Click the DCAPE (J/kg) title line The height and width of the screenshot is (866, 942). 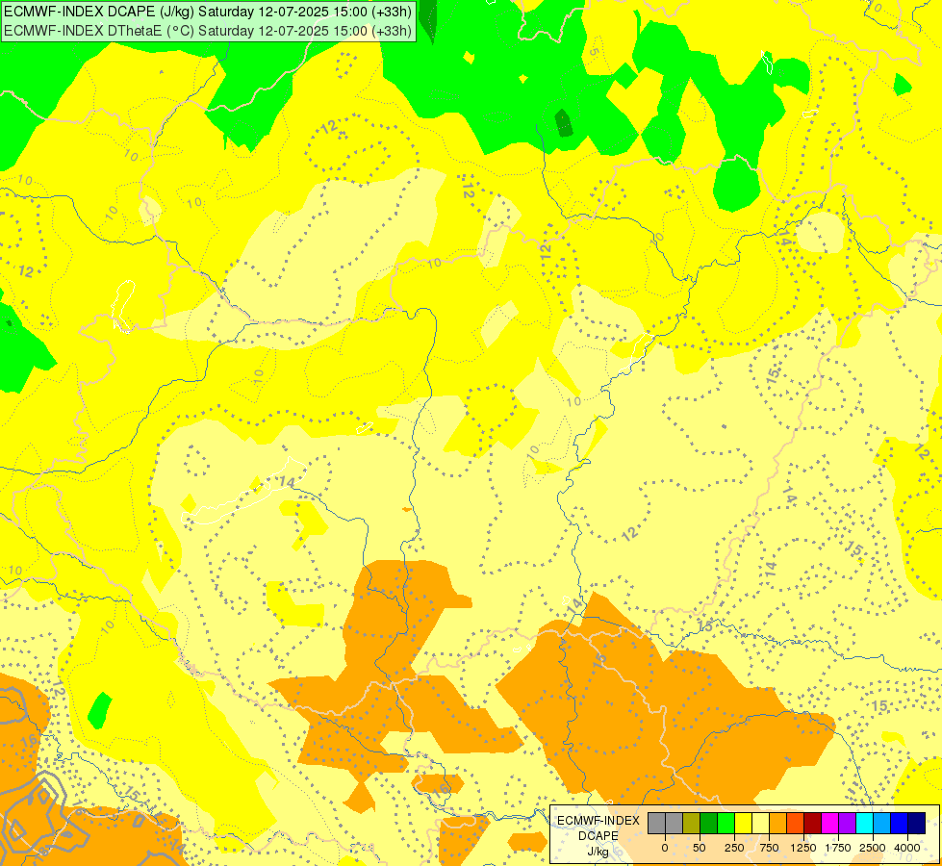[x=208, y=11]
